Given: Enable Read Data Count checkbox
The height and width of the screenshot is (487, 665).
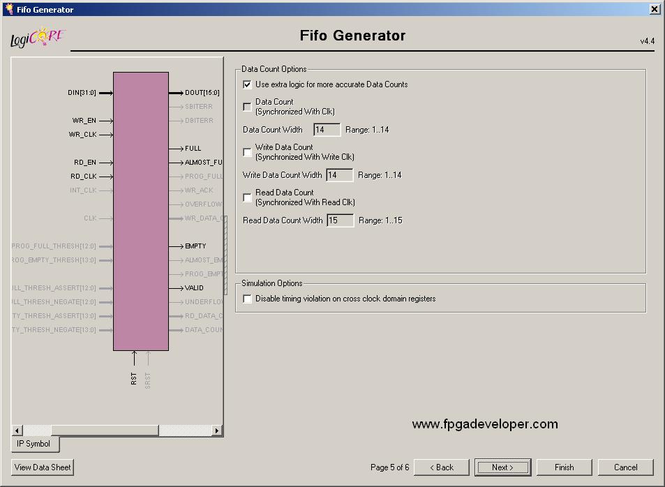Looking at the screenshot, I should click(247, 197).
